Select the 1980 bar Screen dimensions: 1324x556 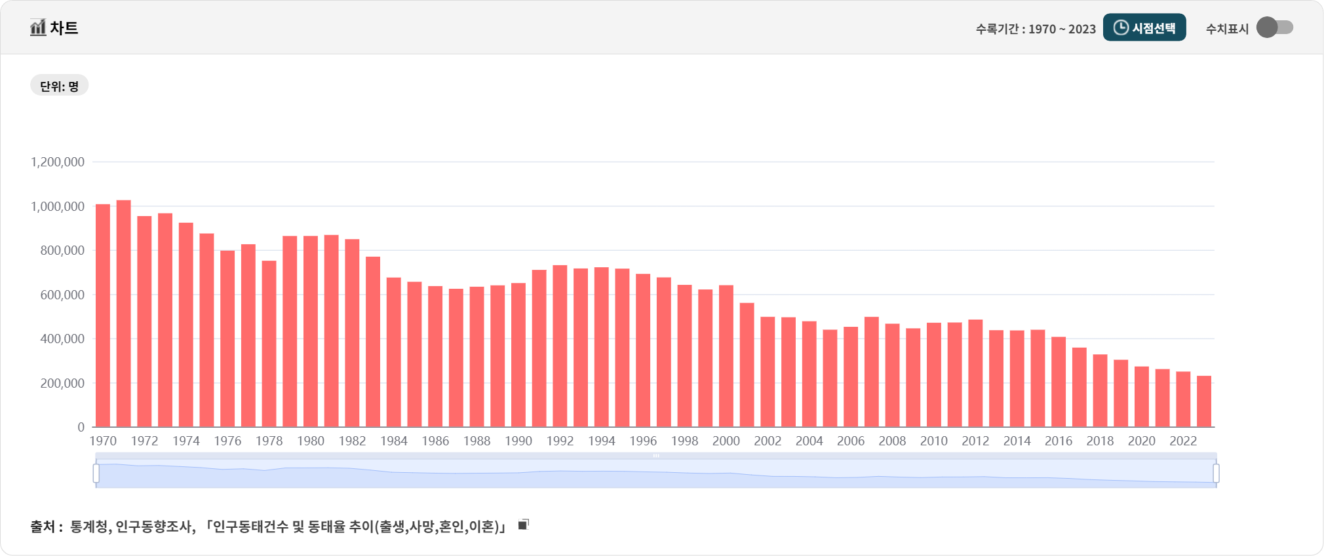[x=311, y=331]
